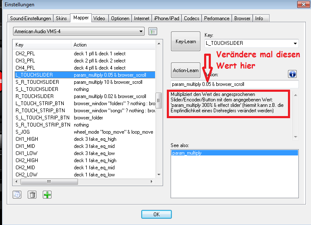Select the CH1_MID mapping row
Viewport: 311px width, 225px height.
pyautogui.click(x=85, y=146)
